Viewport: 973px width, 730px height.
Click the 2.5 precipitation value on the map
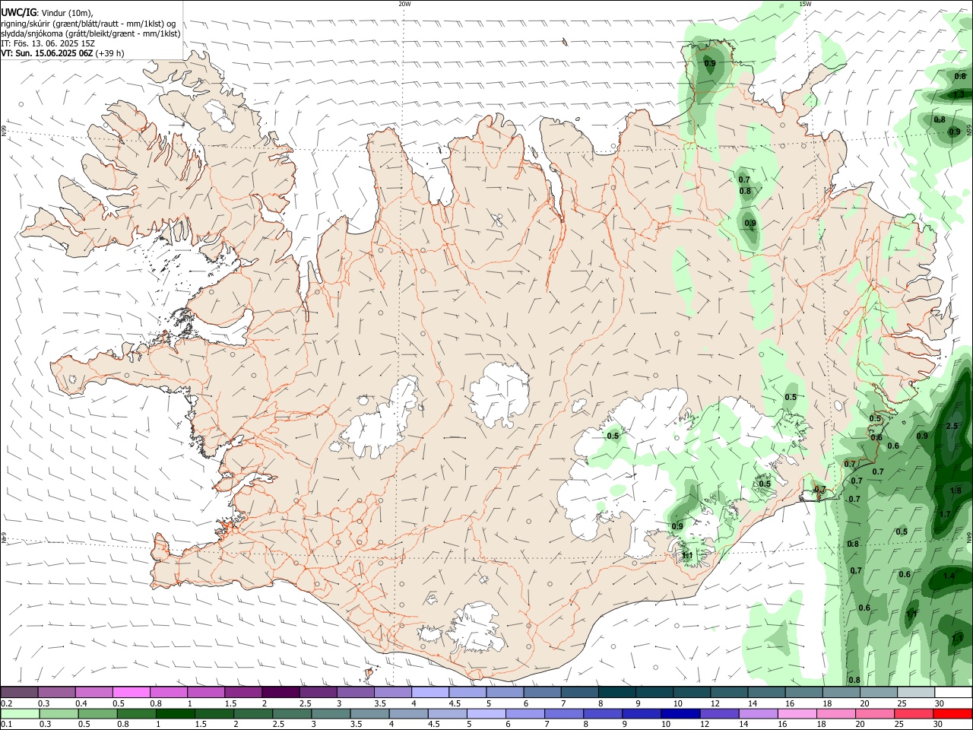[952, 426]
